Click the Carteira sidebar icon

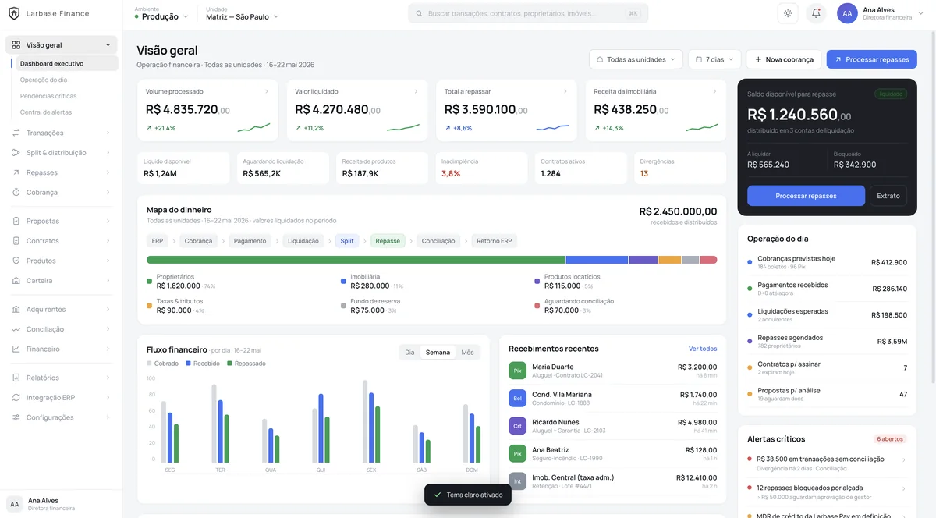[x=16, y=281]
